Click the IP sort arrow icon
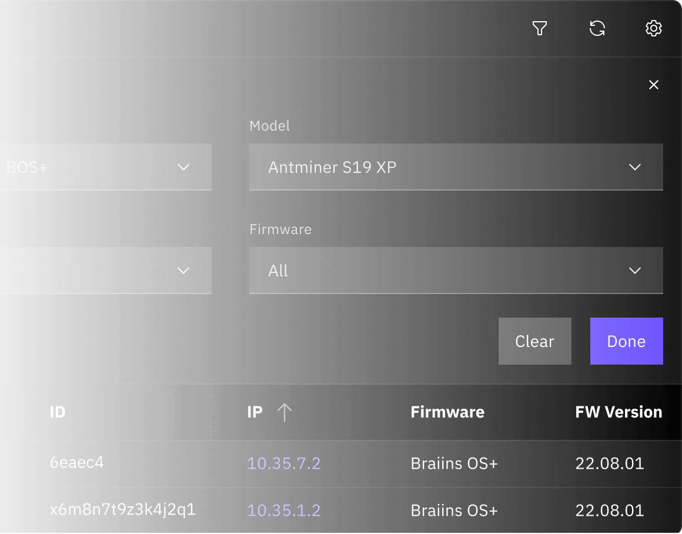 [x=284, y=412]
